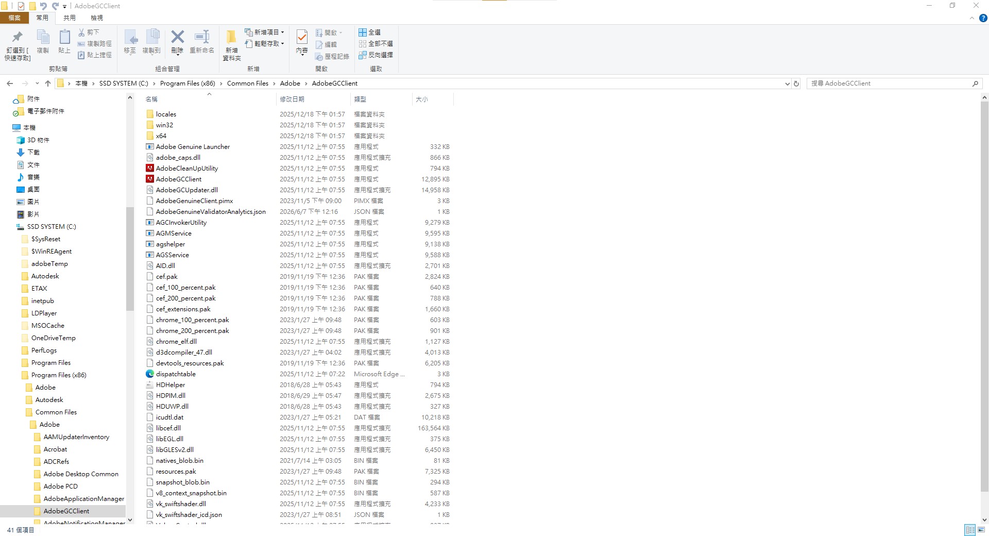Open 歷程記錄 history

tap(332, 56)
